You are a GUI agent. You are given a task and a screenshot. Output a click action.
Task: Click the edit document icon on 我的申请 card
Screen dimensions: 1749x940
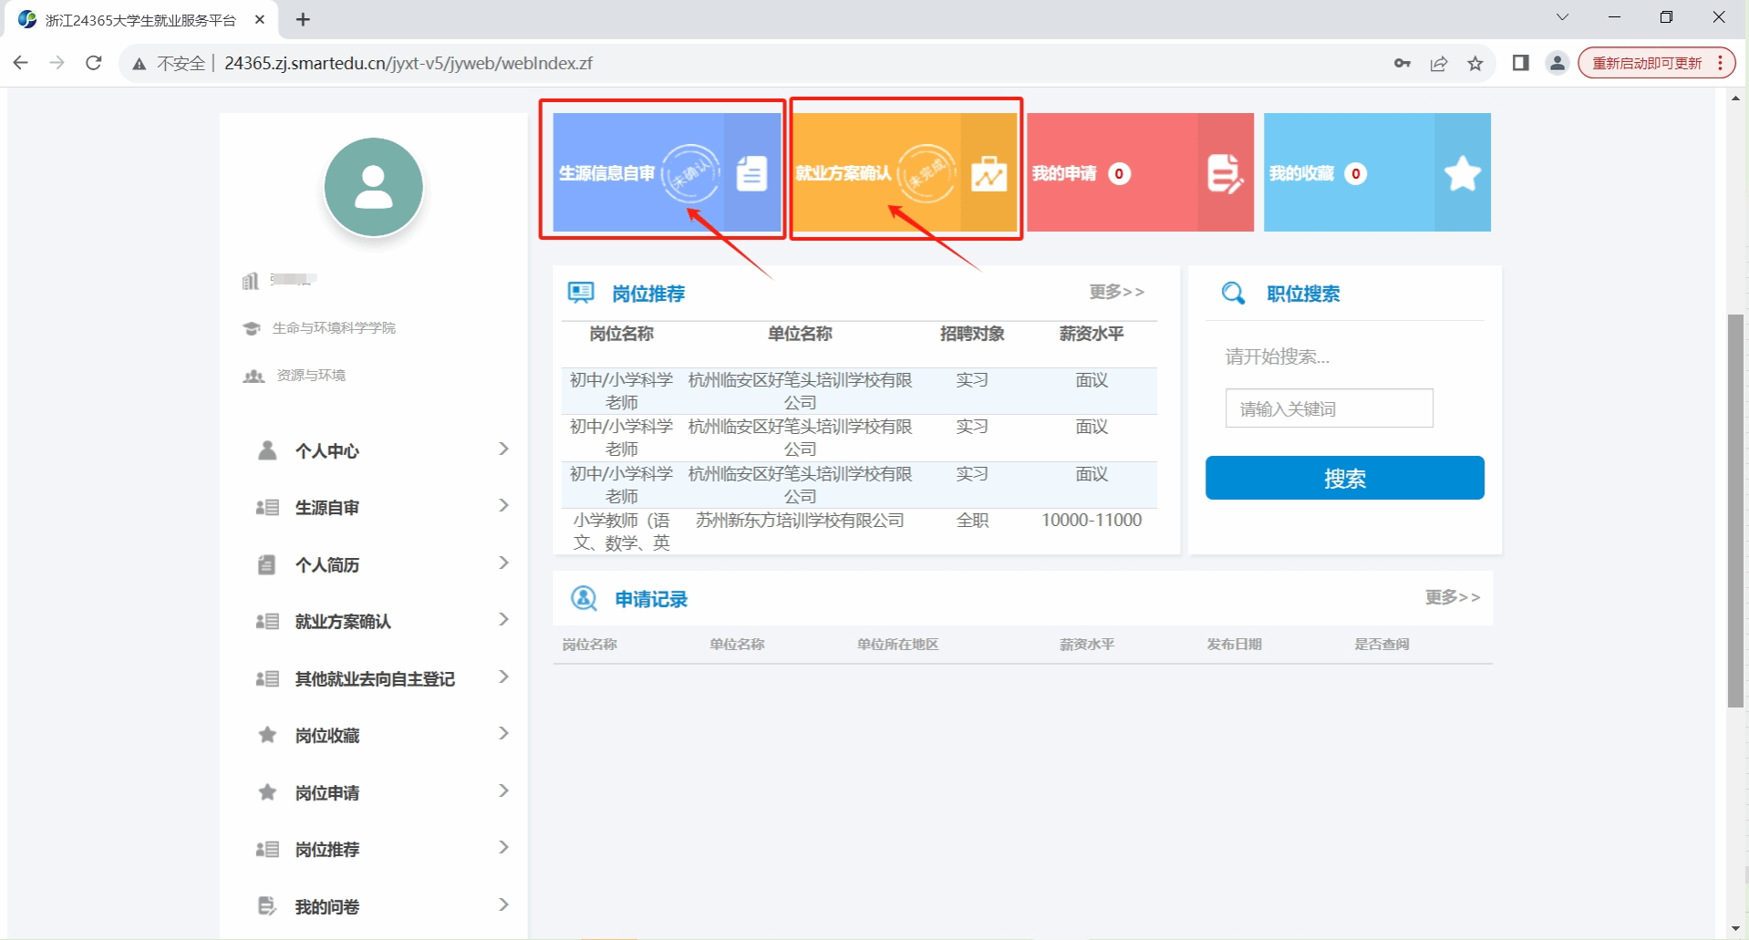tap(1224, 173)
